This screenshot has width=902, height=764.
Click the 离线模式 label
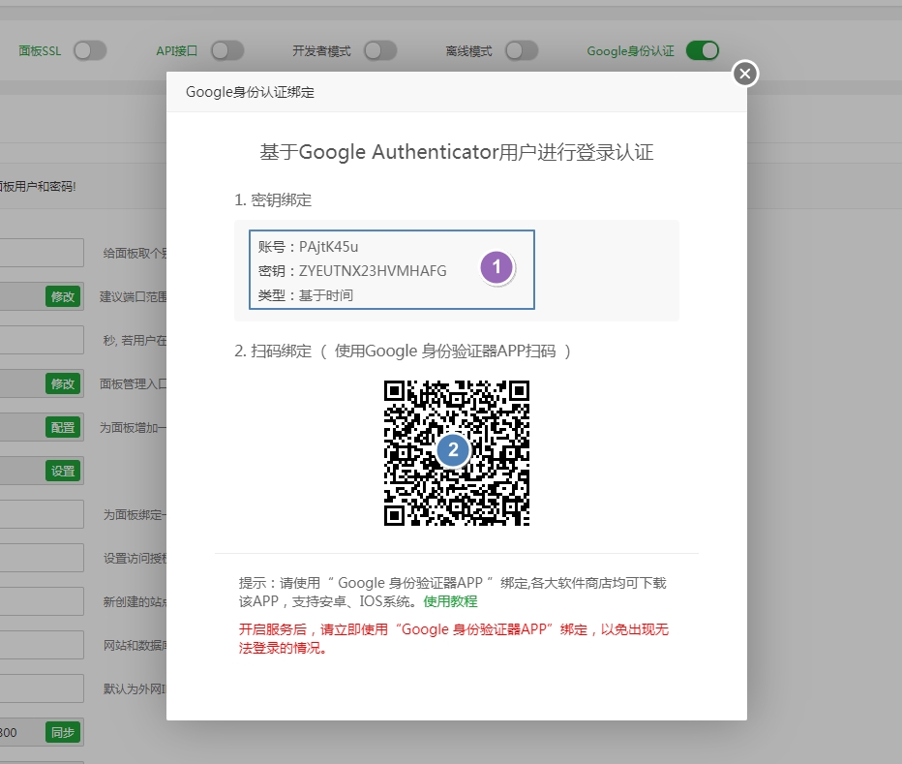(x=468, y=50)
